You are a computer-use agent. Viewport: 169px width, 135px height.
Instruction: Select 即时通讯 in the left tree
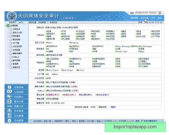point(16,36)
